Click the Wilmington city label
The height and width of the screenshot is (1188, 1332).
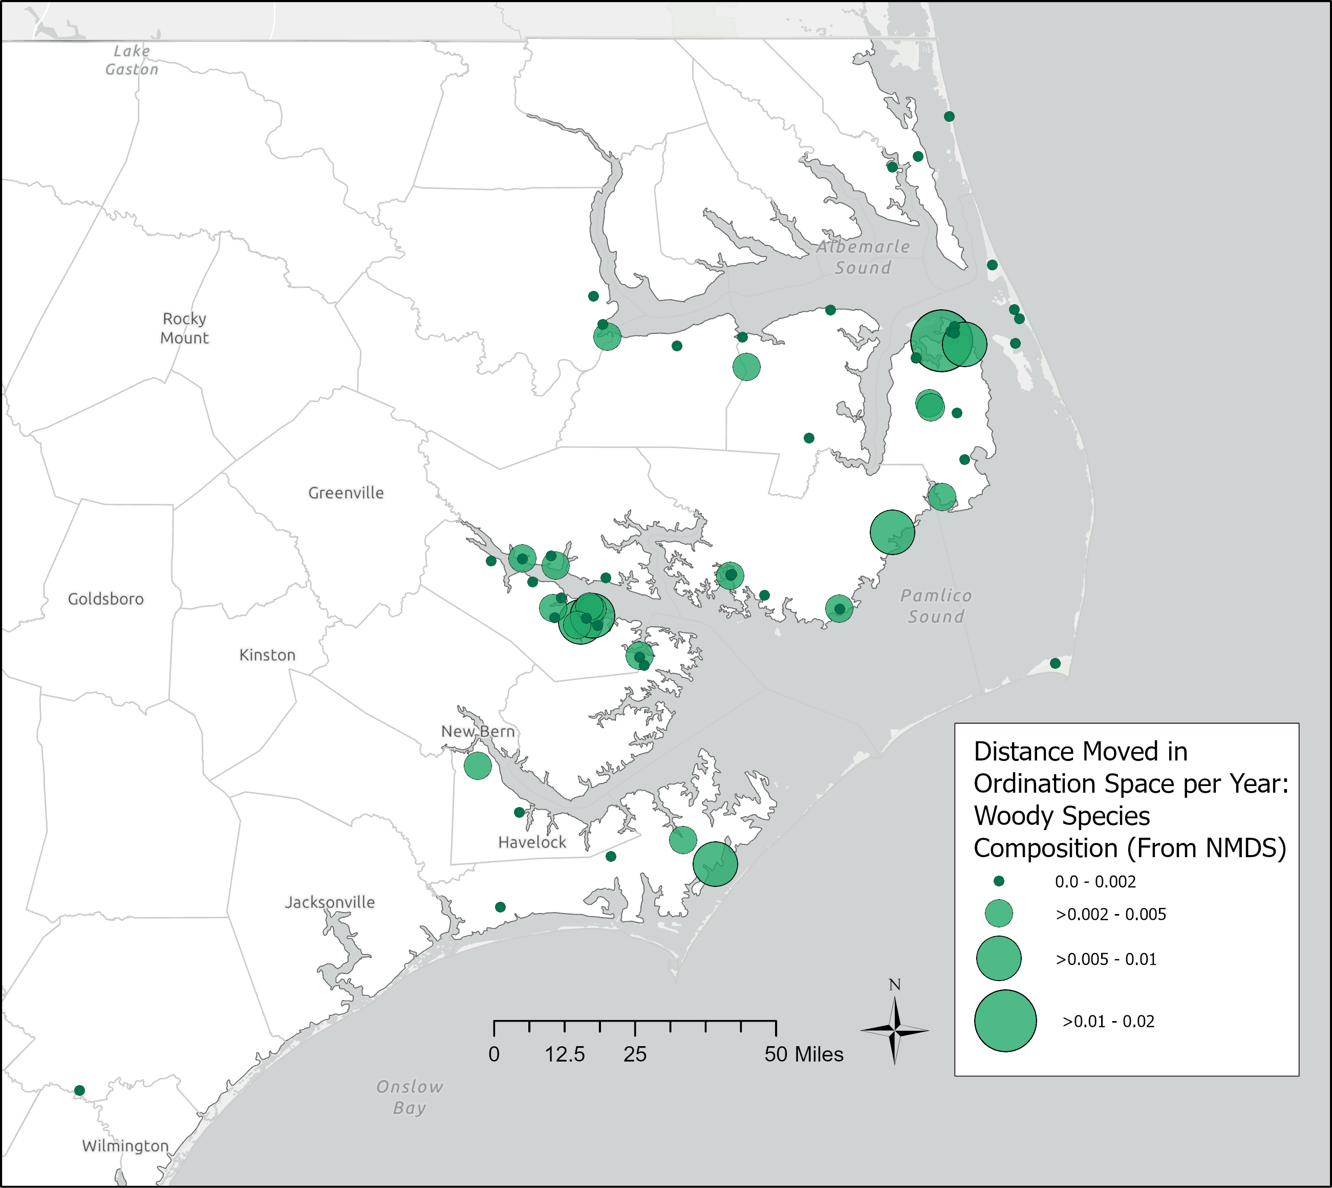125,1145
